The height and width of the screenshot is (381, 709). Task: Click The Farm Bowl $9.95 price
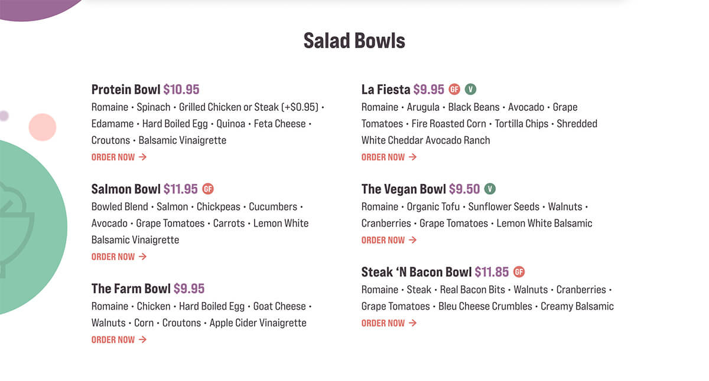click(189, 288)
